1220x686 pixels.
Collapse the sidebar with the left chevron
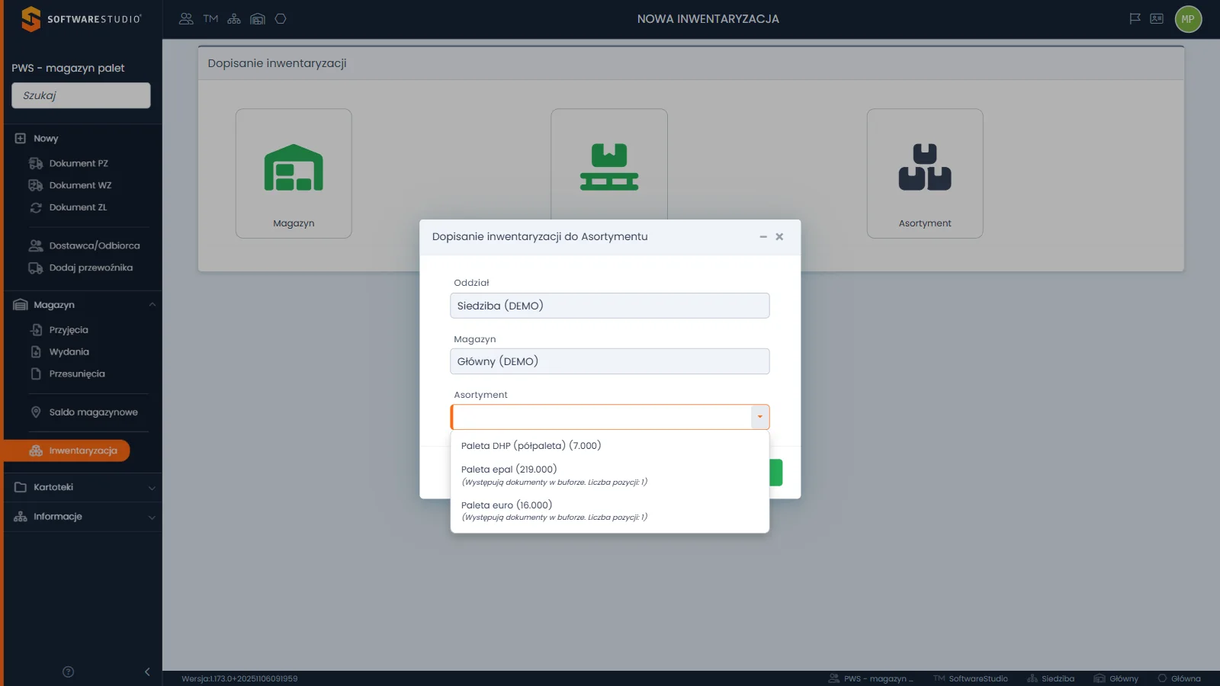pyautogui.click(x=147, y=672)
